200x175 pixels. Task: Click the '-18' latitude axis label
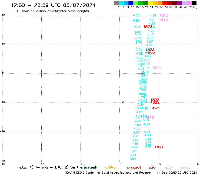click(2, 131)
